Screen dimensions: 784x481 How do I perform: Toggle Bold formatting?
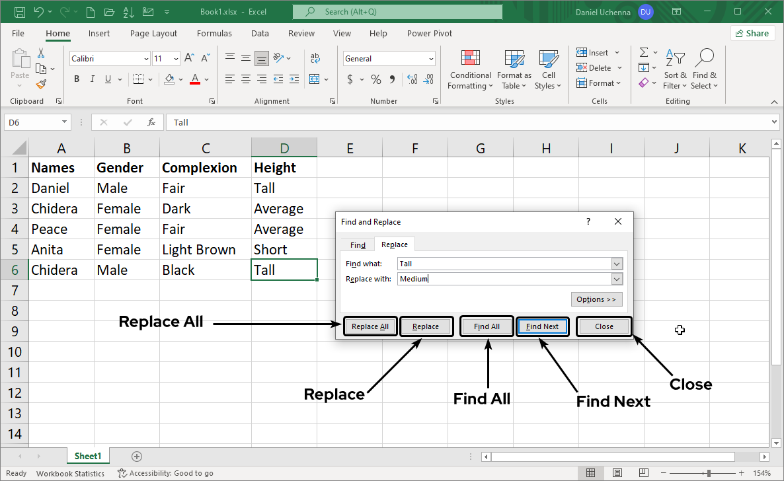pyautogui.click(x=77, y=79)
